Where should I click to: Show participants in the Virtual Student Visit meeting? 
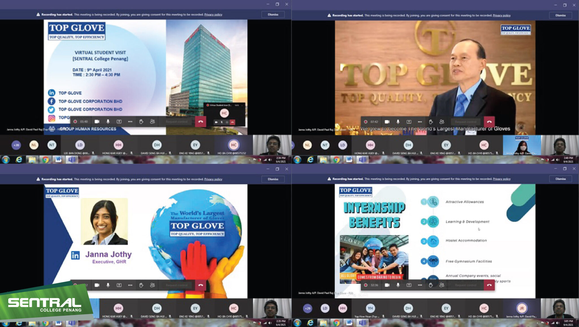[152, 122]
